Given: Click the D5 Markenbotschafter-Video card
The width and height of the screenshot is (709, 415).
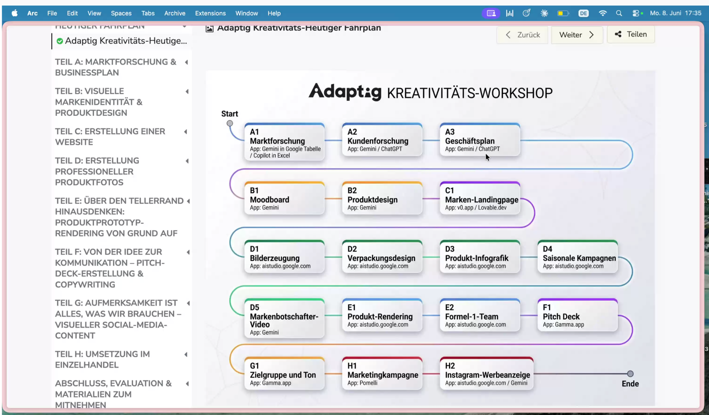Looking at the screenshot, I should (284, 318).
